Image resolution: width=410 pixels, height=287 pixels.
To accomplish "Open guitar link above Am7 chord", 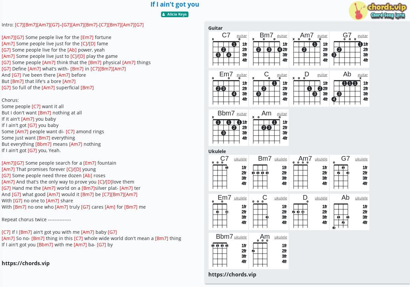I will click(322, 36).
